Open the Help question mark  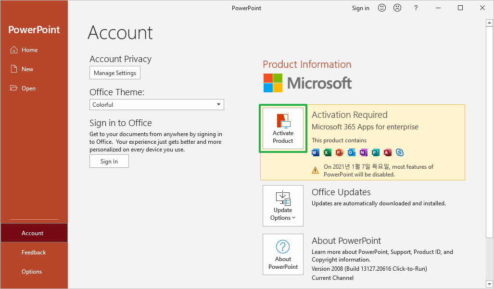pyautogui.click(x=416, y=8)
